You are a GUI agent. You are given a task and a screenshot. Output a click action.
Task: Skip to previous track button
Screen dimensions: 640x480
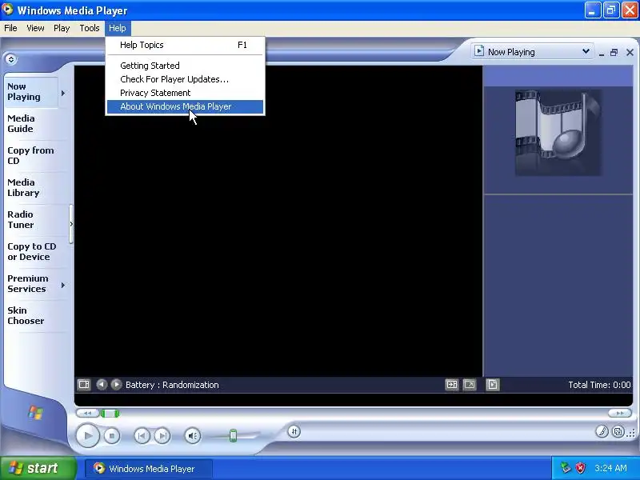pos(142,436)
